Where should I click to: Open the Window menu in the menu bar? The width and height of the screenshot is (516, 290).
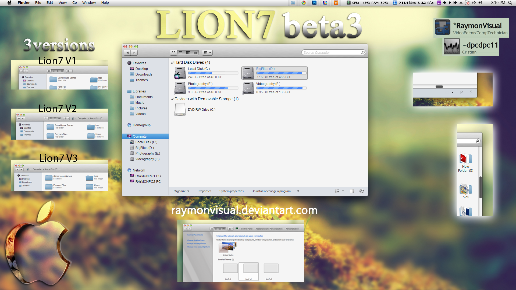[89, 3]
